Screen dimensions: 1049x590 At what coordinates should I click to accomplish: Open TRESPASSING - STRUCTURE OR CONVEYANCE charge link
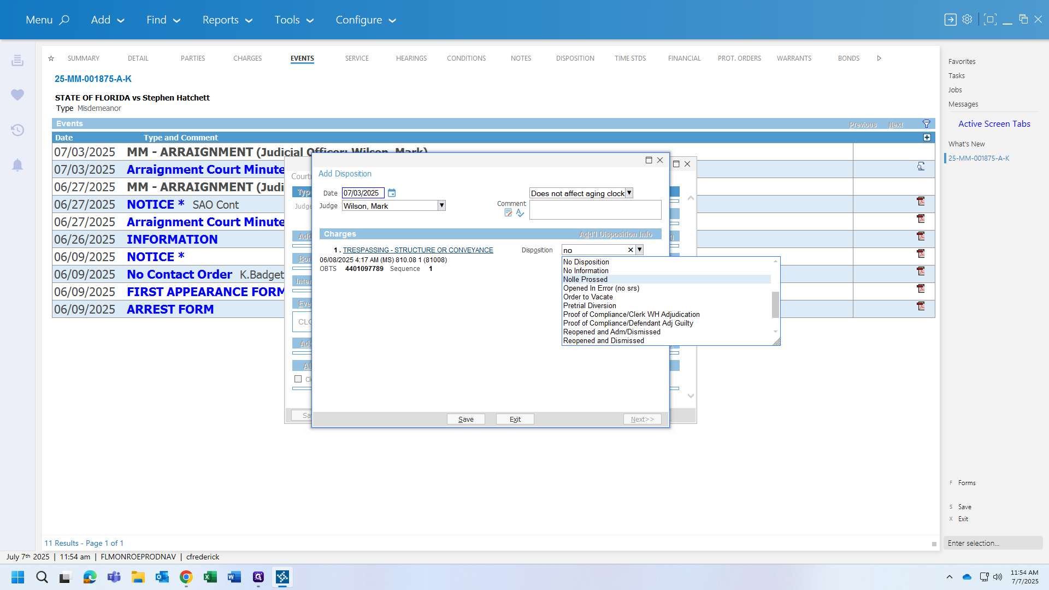[x=418, y=250]
